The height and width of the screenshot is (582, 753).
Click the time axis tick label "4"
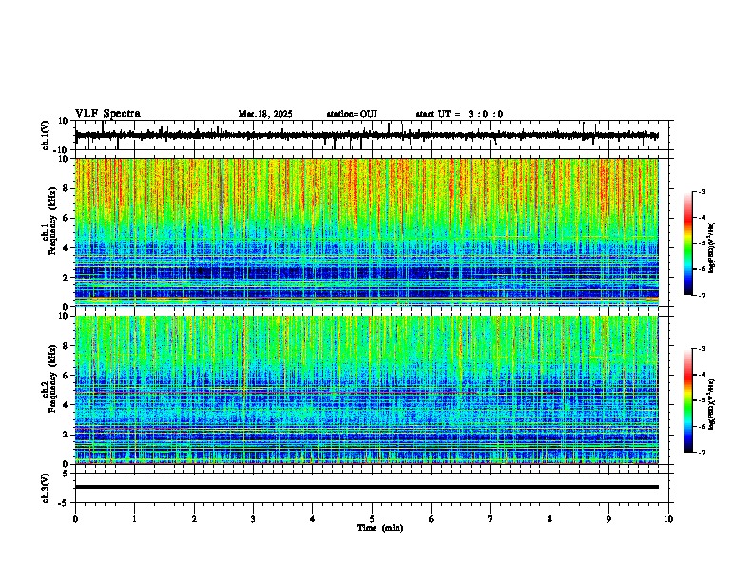[x=312, y=519]
